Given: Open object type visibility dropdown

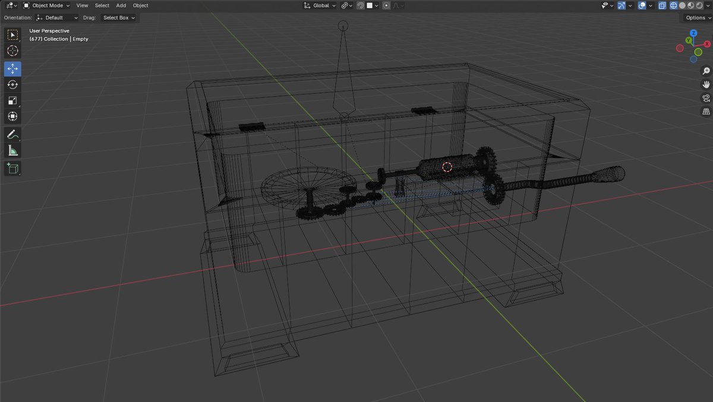Looking at the screenshot, I should 607,5.
